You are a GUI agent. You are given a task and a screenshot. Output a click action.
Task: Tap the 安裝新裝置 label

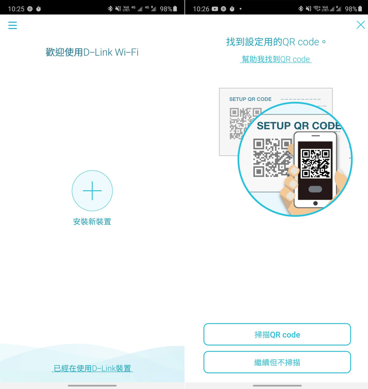pyautogui.click(x=92, y=222)
